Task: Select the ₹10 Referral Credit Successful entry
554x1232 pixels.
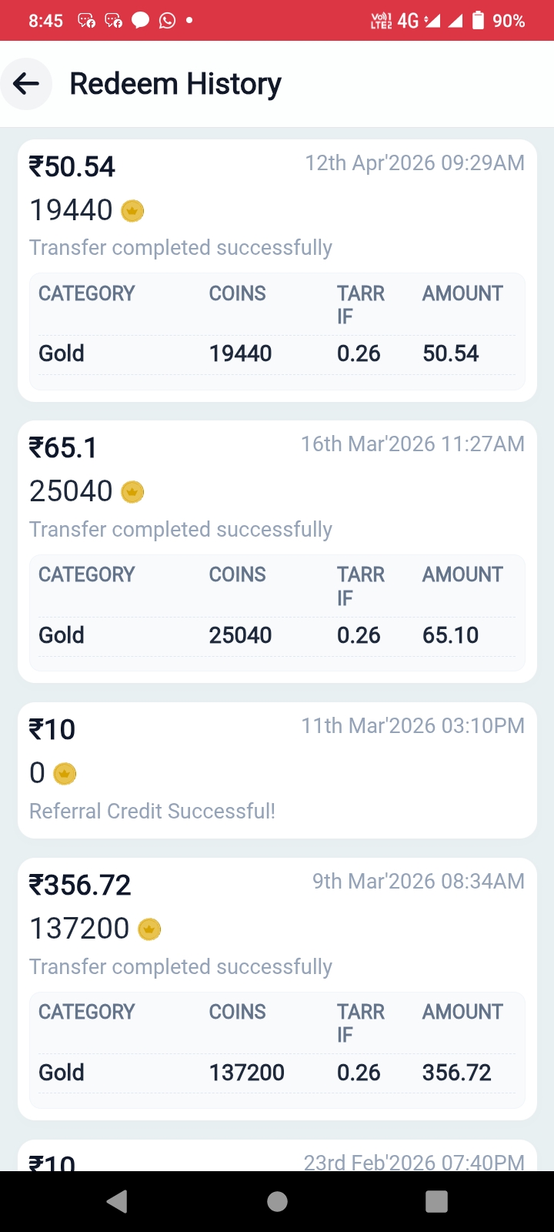Action: 277,770
